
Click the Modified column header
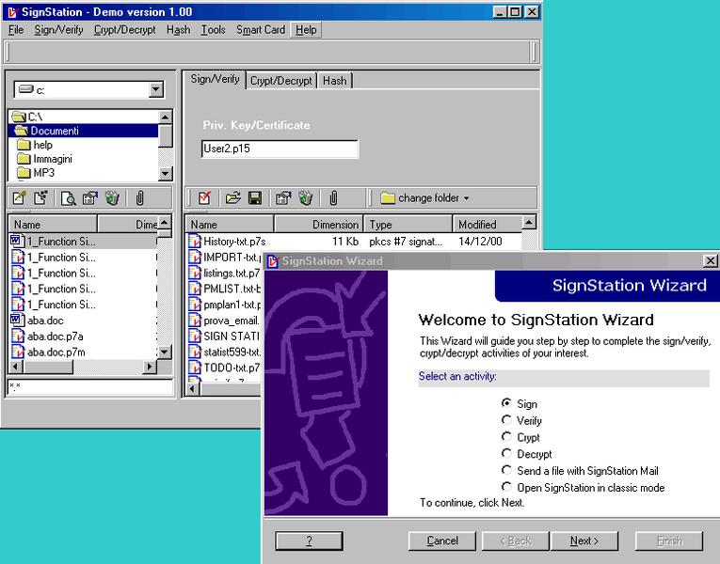click(x=488, y=225)
